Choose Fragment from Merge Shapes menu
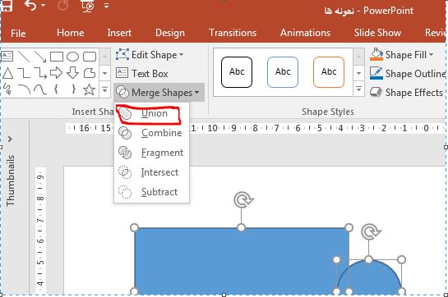This screenshot has width=448, height=297. (x=151, y=153)
